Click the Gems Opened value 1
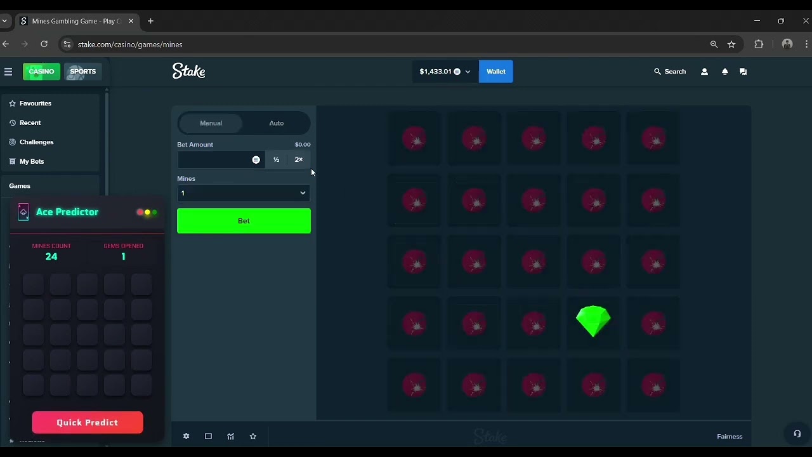The width and height of the screenshot is (812, 457). pos(123,257)
